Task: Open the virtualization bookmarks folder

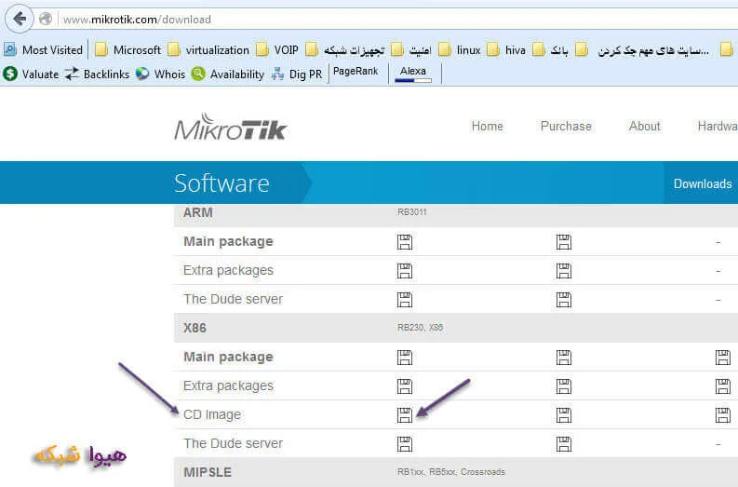Action: [x=208, y=50]
